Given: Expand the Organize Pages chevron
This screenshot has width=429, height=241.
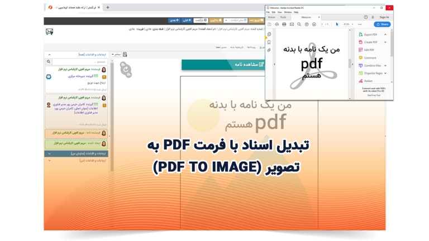Looking at the screenshot, I should pyautogui.click(x=385, y=73).
